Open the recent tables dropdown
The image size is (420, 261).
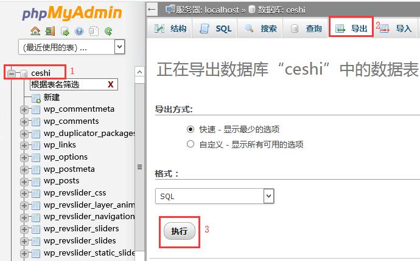[72, 47]
